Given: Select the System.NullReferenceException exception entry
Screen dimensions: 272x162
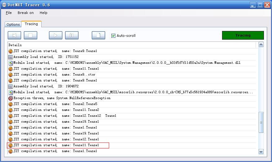Looking at the screenshot, I should coord(132,98).
